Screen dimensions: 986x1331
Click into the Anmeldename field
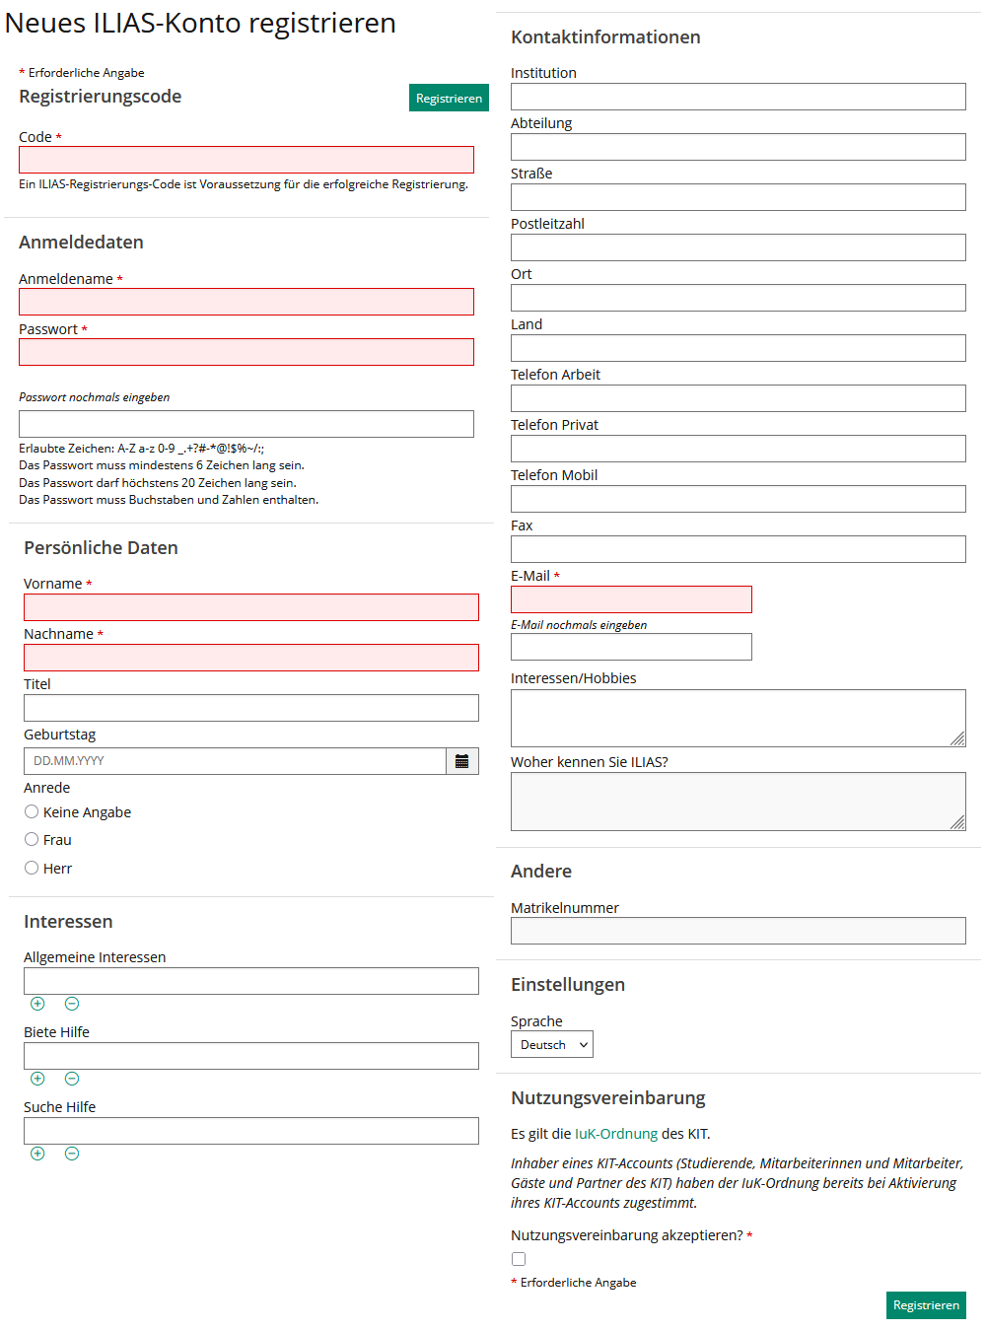point(246,302)
